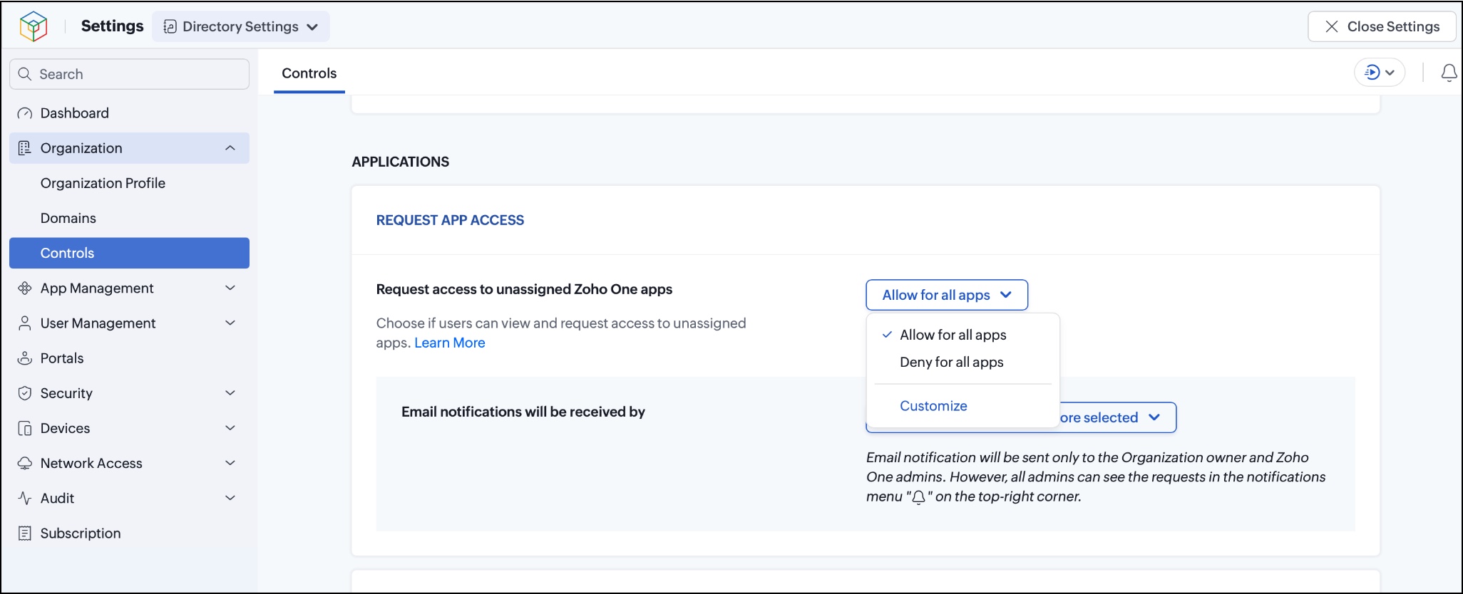Follow the Learn More link

click(450, 343)
